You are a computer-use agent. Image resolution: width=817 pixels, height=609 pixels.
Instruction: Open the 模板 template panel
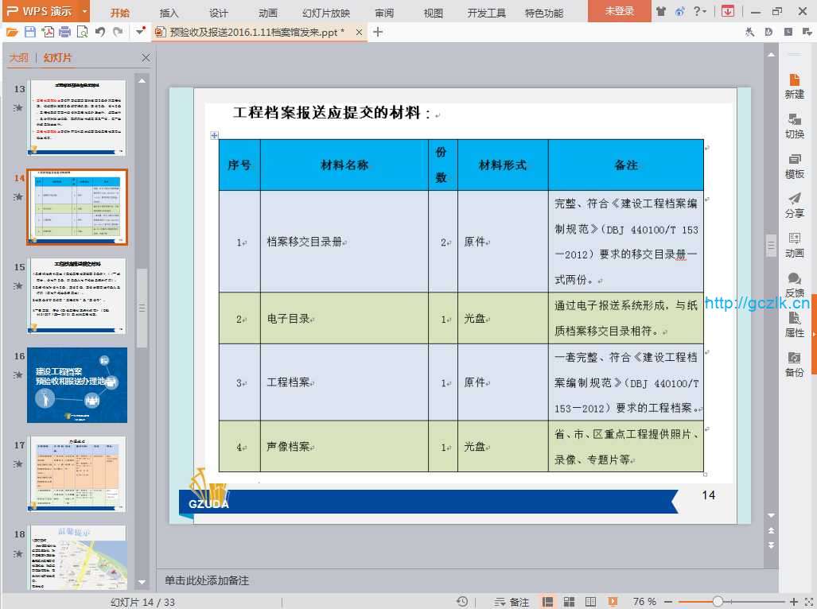(794, 165)
